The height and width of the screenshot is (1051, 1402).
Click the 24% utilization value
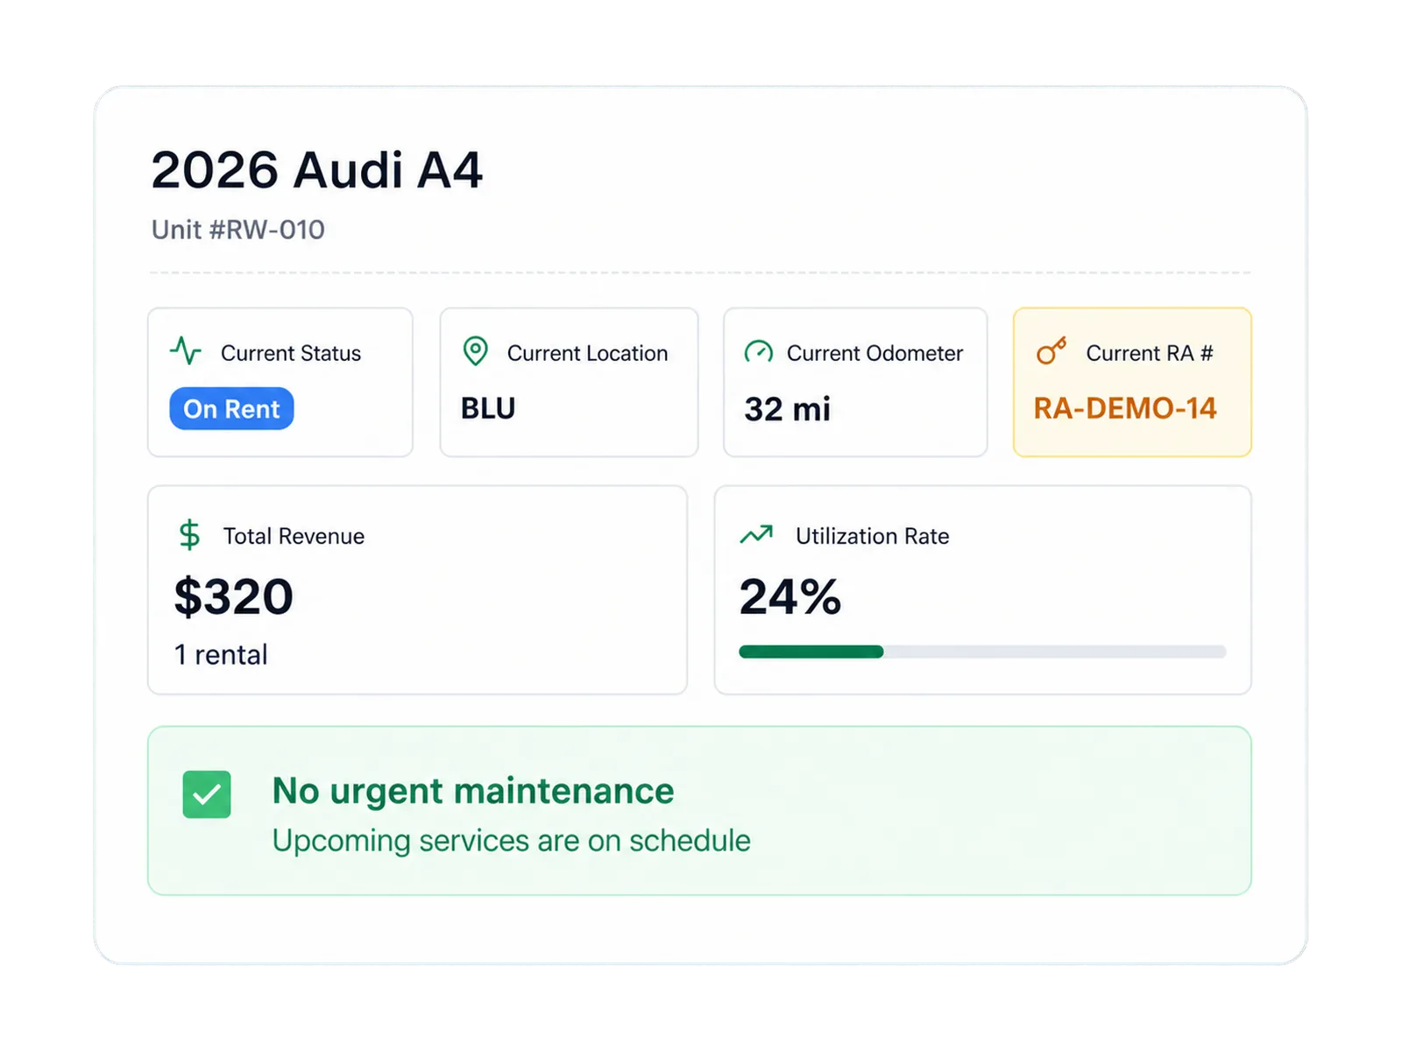pyautogui.click(x=790, y=597)
